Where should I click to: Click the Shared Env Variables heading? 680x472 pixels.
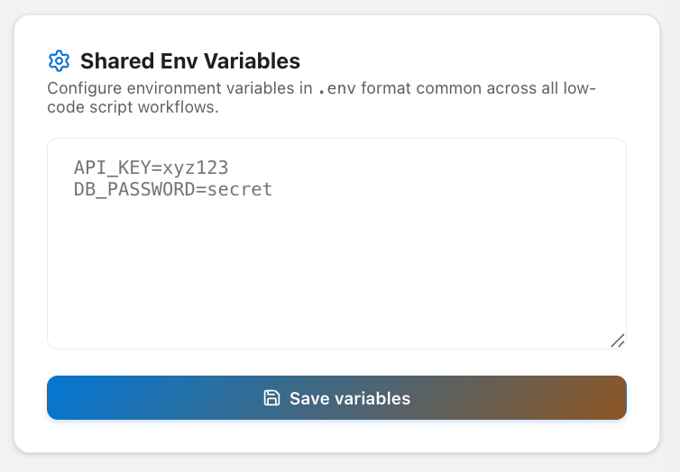(x=190, y=60)
